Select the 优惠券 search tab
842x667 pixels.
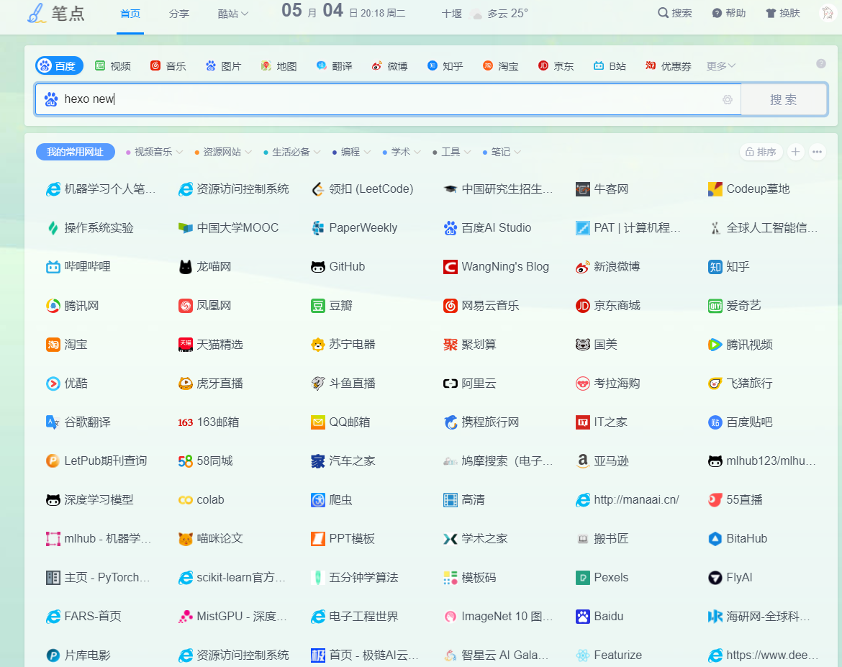[668, 66]
